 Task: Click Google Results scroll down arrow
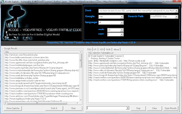(x=81, y=100)
